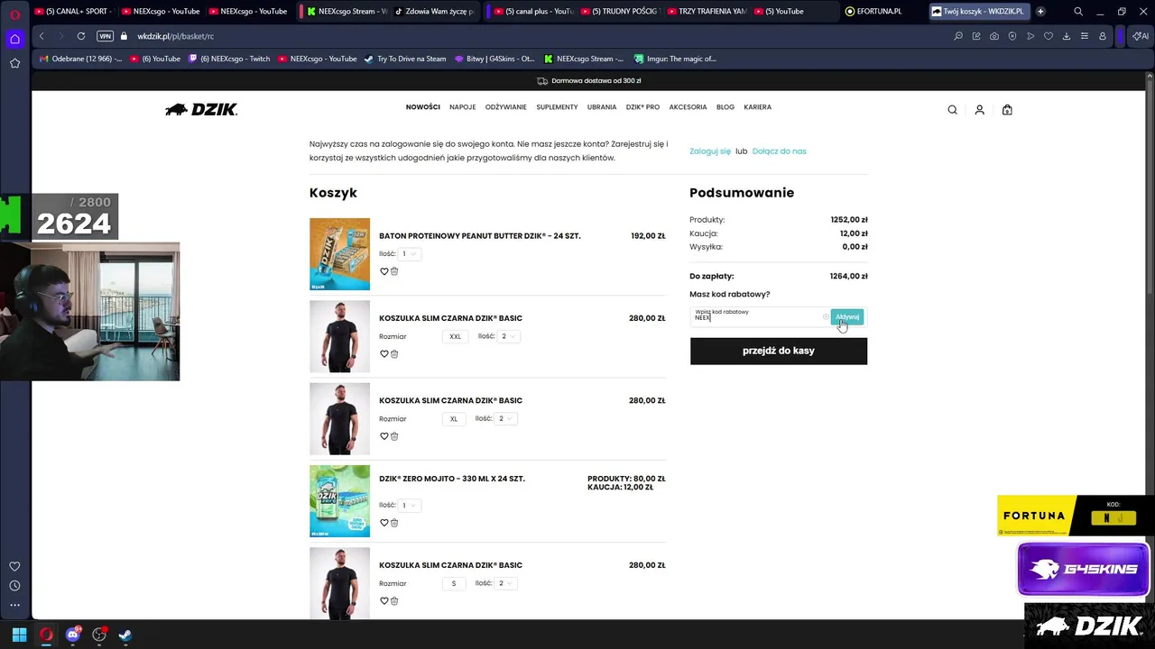Open NOWOŚCI menu item
1155x649 pixels.
point(422,107)
